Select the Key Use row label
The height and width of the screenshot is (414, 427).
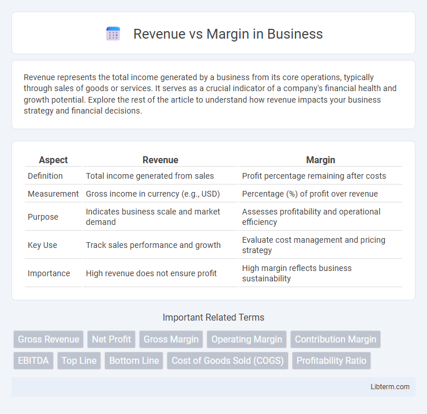[x=43, y=245]
